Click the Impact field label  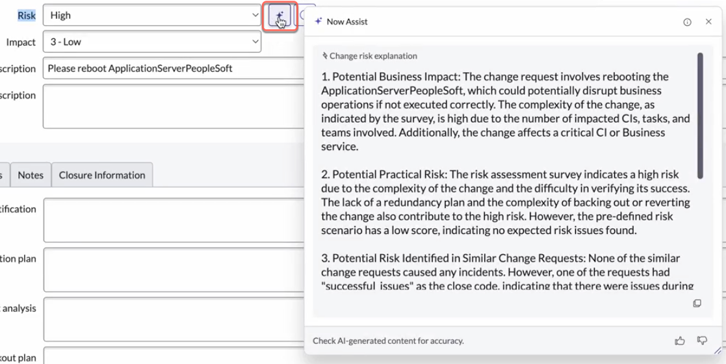coord(21,42)
